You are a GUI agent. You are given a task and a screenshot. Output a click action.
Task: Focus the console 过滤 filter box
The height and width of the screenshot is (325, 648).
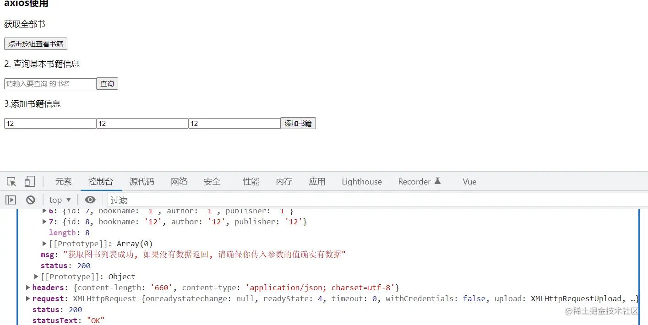[378, 200]
